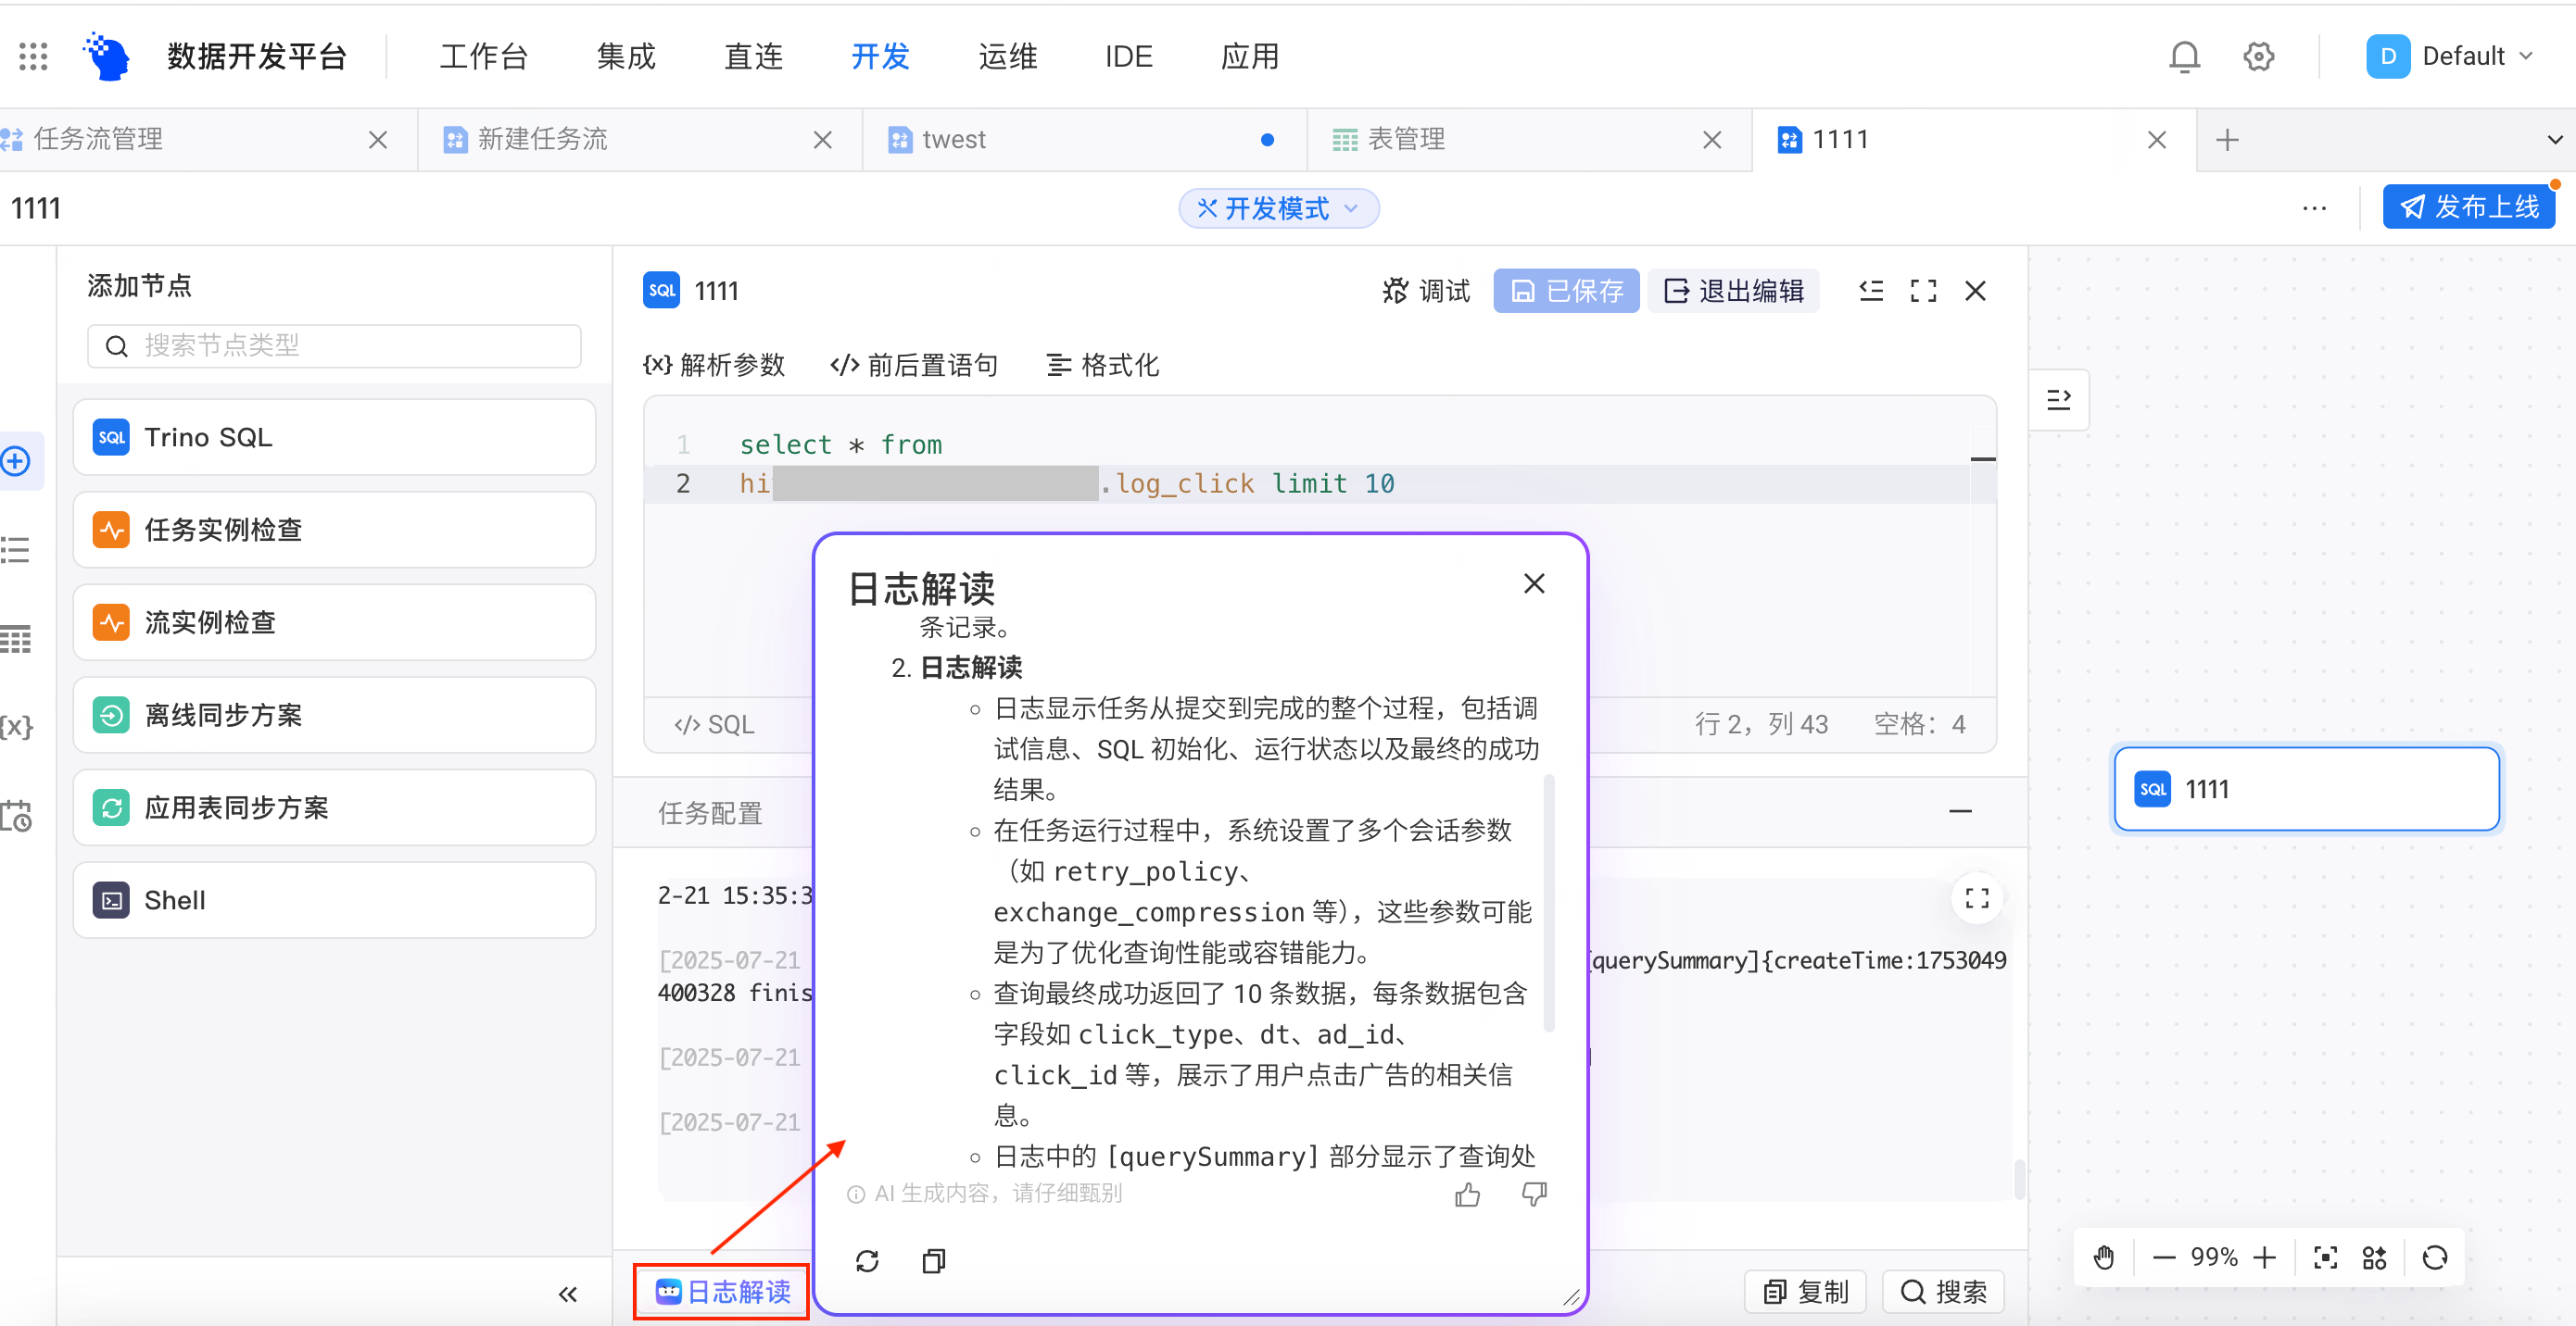This screenshot has width=2576, height=1326.
Task: Collapse the node panel with double chevron
Action: pyautogui.click(x=567, y=1294)
